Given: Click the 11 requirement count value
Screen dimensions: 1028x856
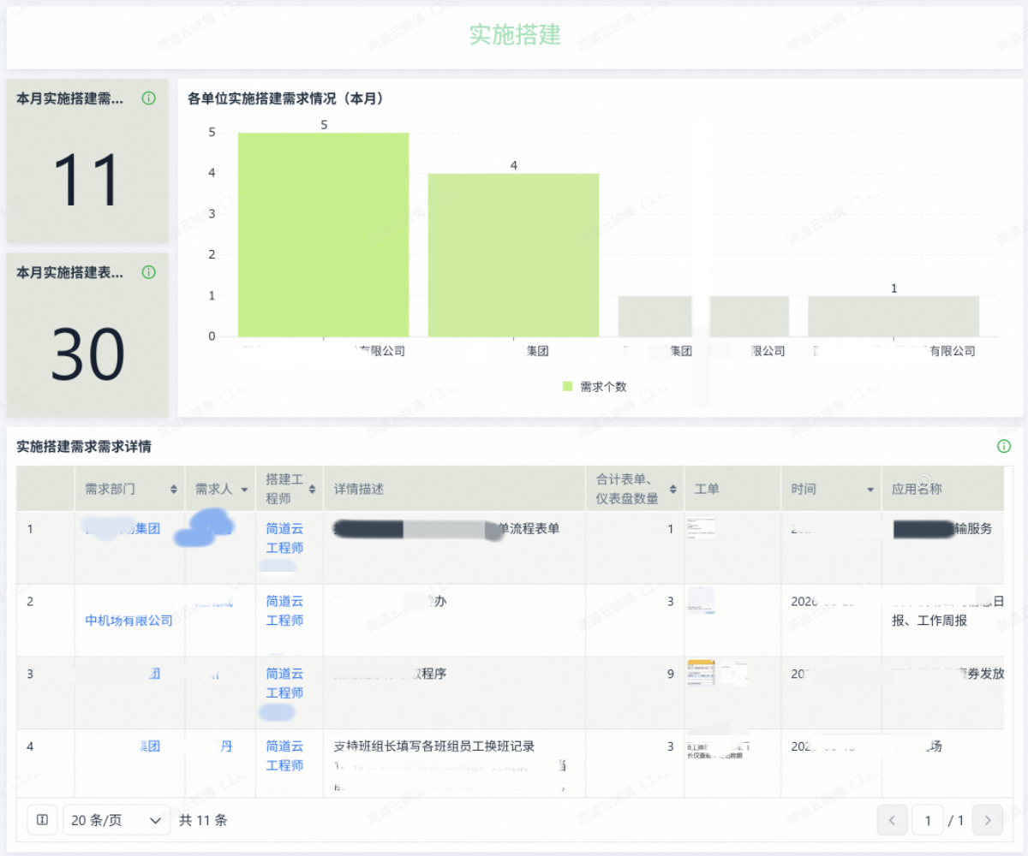Looking at the screenshot, I should pyautogui.click(x=87, y=181).
